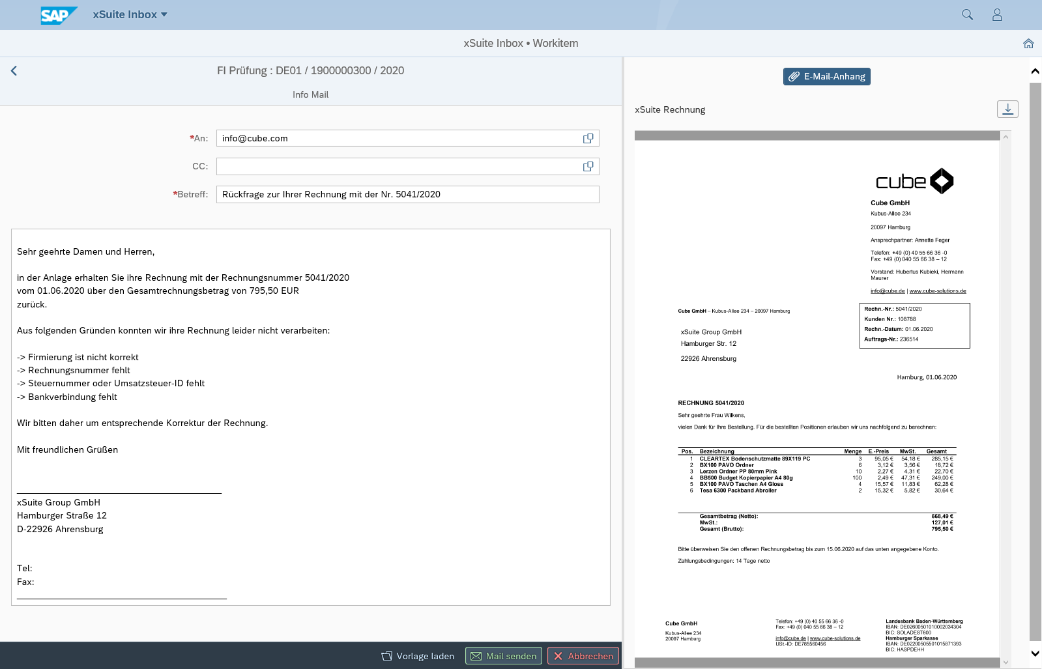Click the CC input field
Screen dimensions: 1042x669
(399, 166)
